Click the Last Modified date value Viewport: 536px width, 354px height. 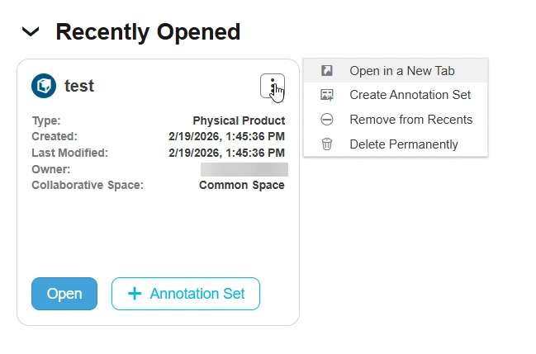point(226,153)
